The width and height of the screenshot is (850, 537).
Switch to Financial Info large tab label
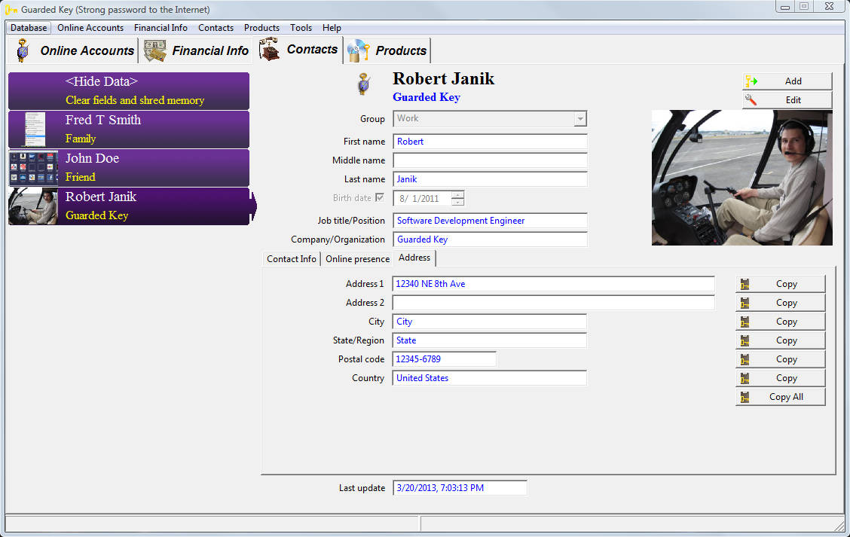tap(210, 50)
